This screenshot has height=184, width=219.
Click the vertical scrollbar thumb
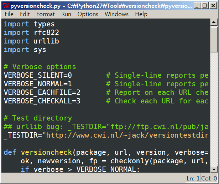point(214,40)
